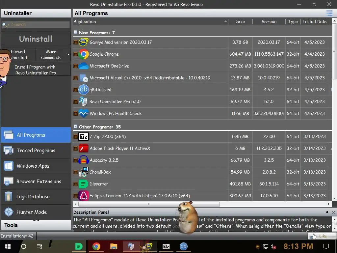Screen dimensions: 337x253
Task: Click the Revo Uninstaller Pro 5.1.0 list icon
Action: tap(83, 101)
